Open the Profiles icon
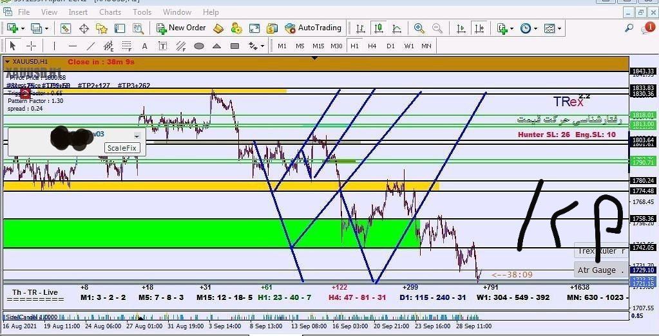Image resolution: width=659 pixels, height=336 pixels. [36, 28]
